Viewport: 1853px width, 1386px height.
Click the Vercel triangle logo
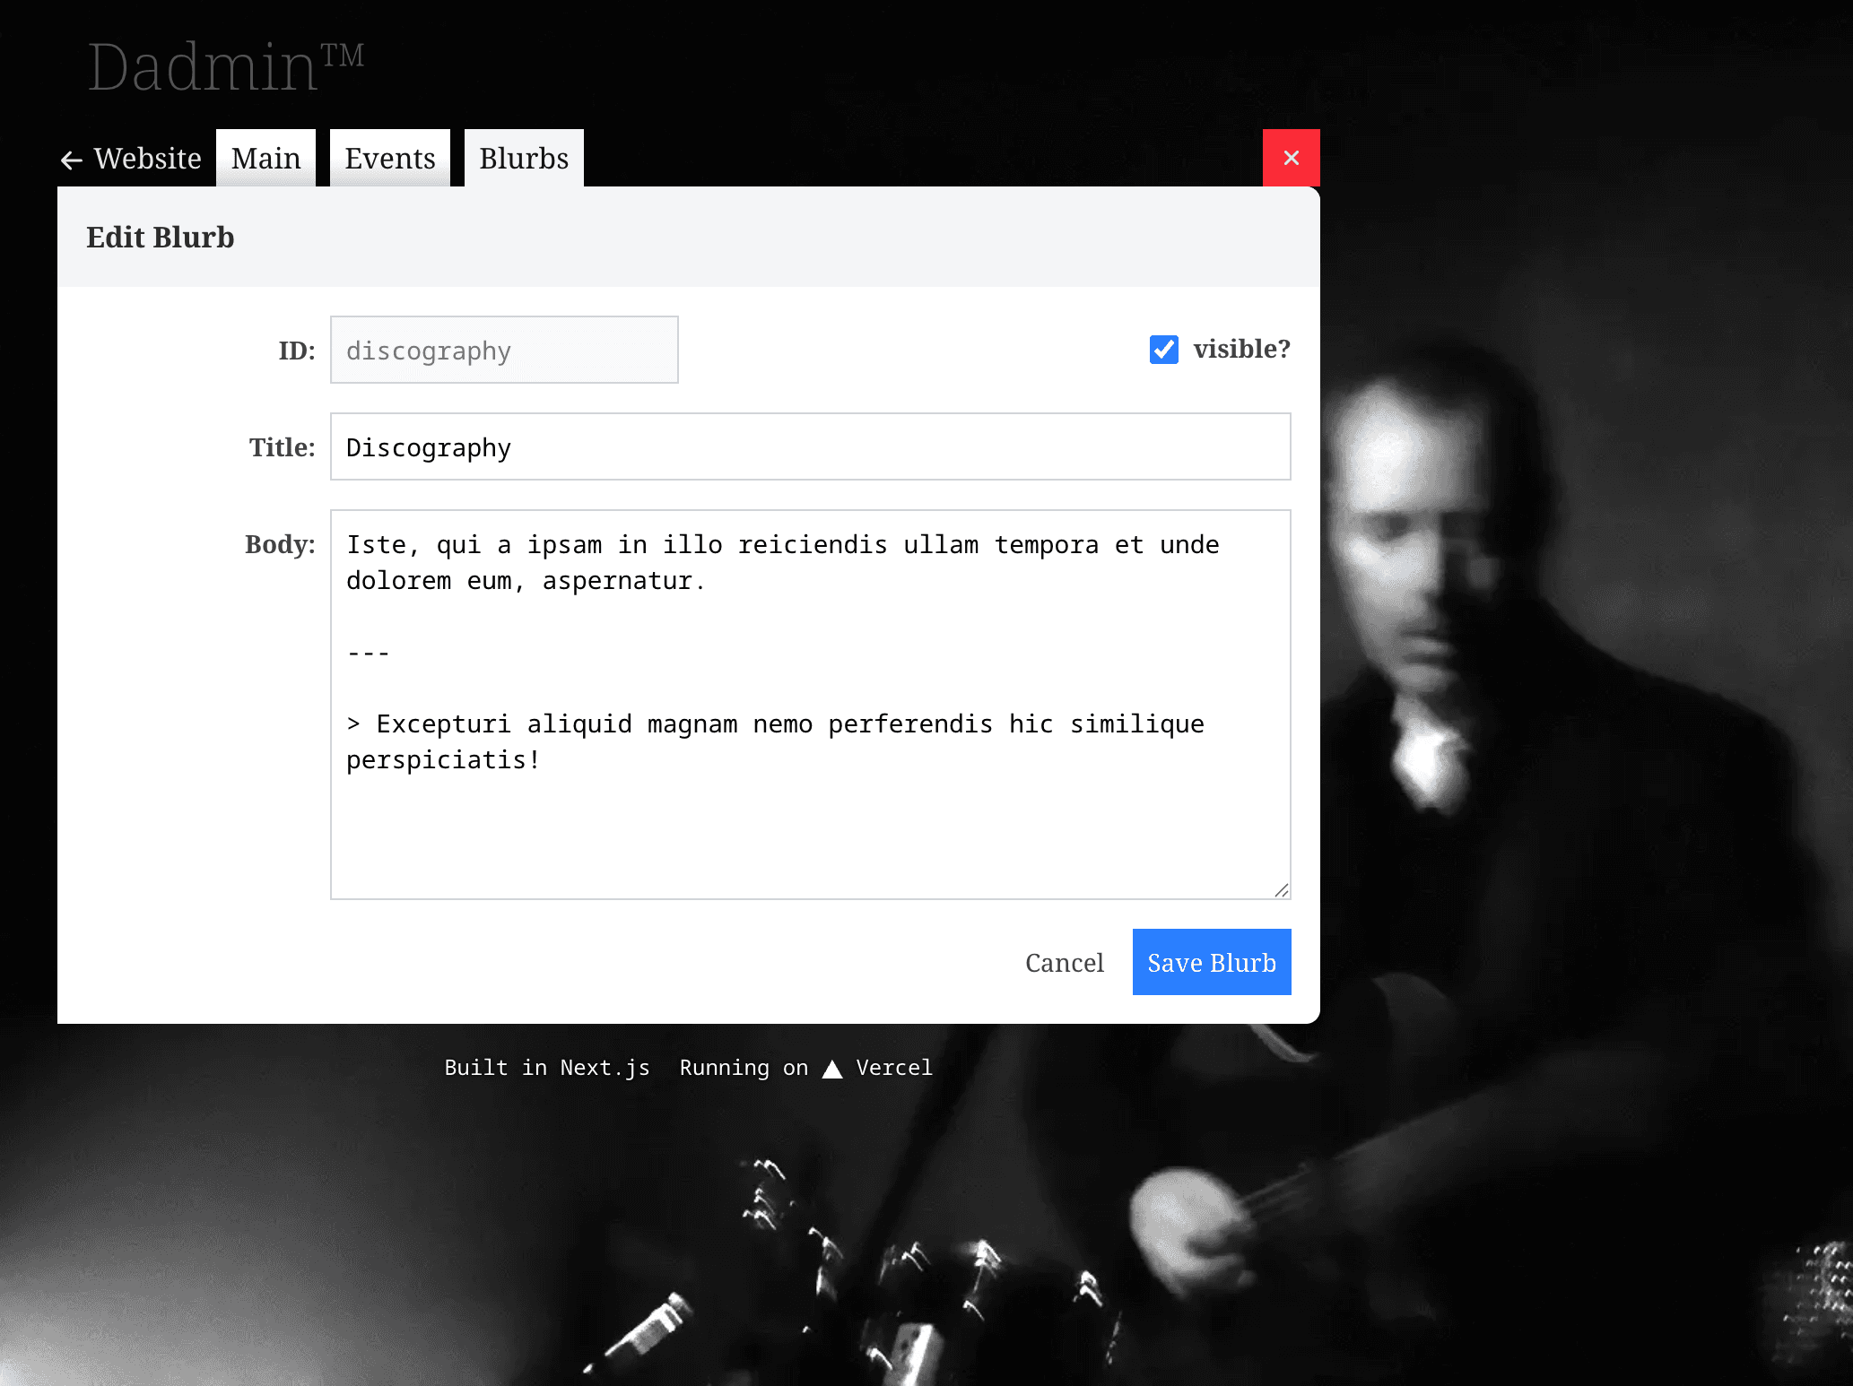(832, 1069)
